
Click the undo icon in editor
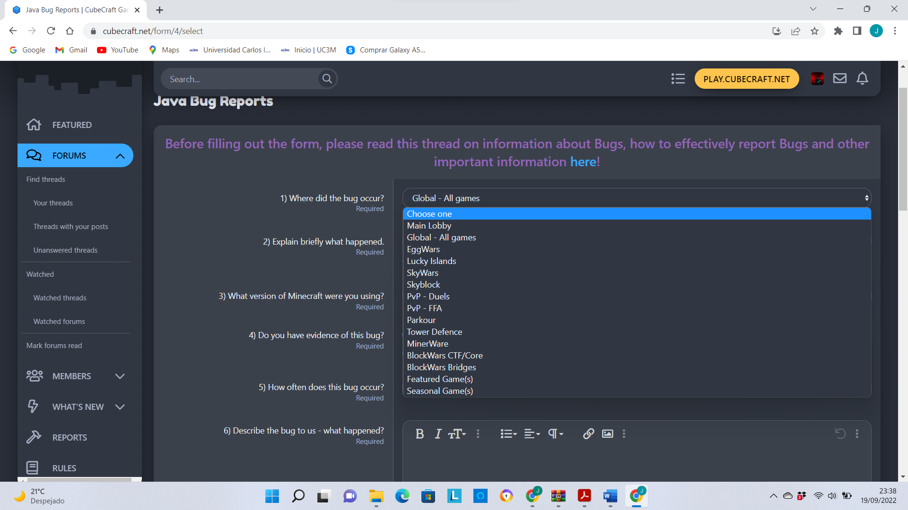click(840, 433)
